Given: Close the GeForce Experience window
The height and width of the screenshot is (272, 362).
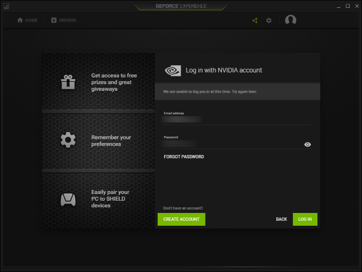Looking at the screenshot, I should point(356,6).
